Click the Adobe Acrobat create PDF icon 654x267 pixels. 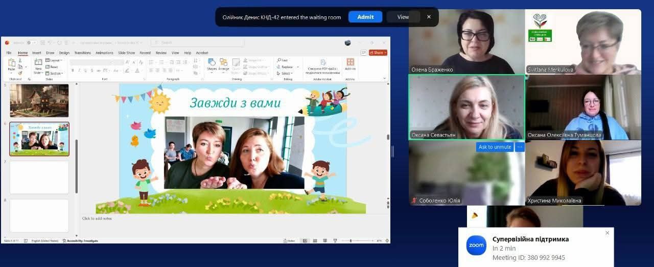[x=323, y=62]
